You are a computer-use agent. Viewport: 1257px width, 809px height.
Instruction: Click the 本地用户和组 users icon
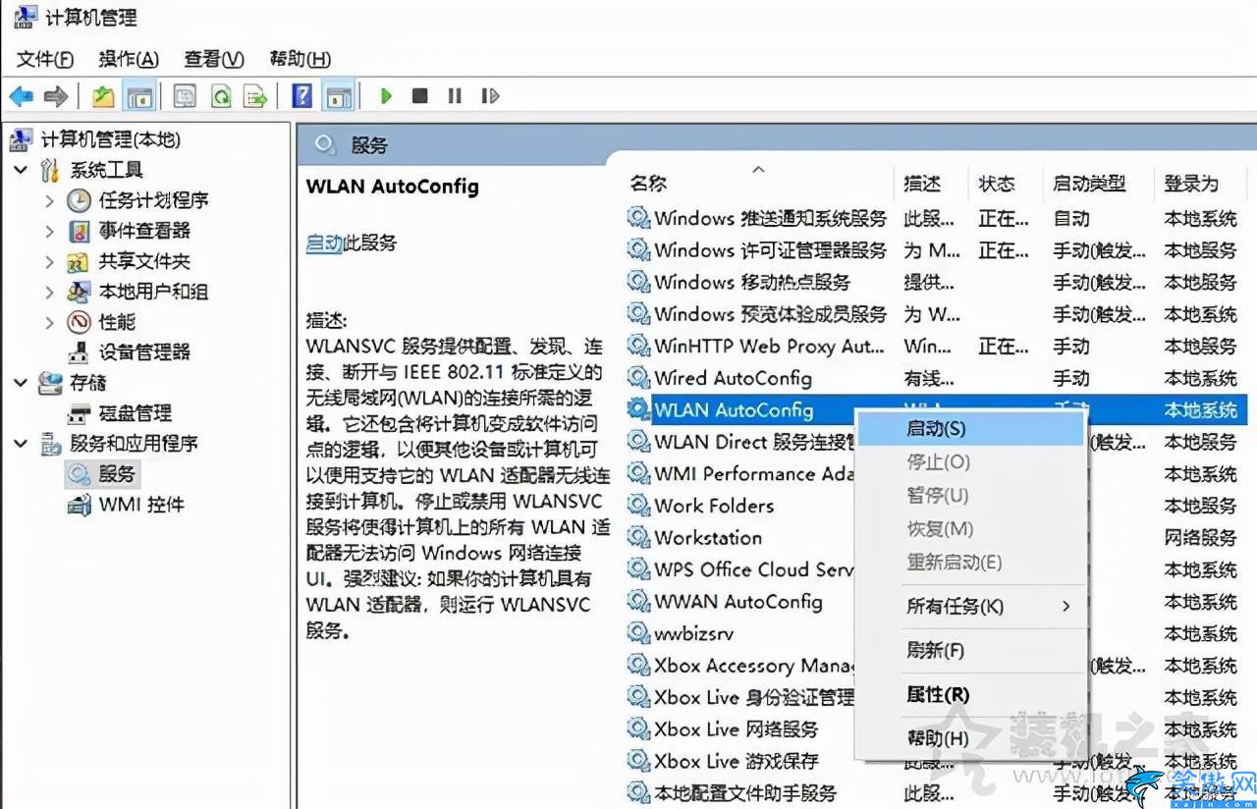80,293
